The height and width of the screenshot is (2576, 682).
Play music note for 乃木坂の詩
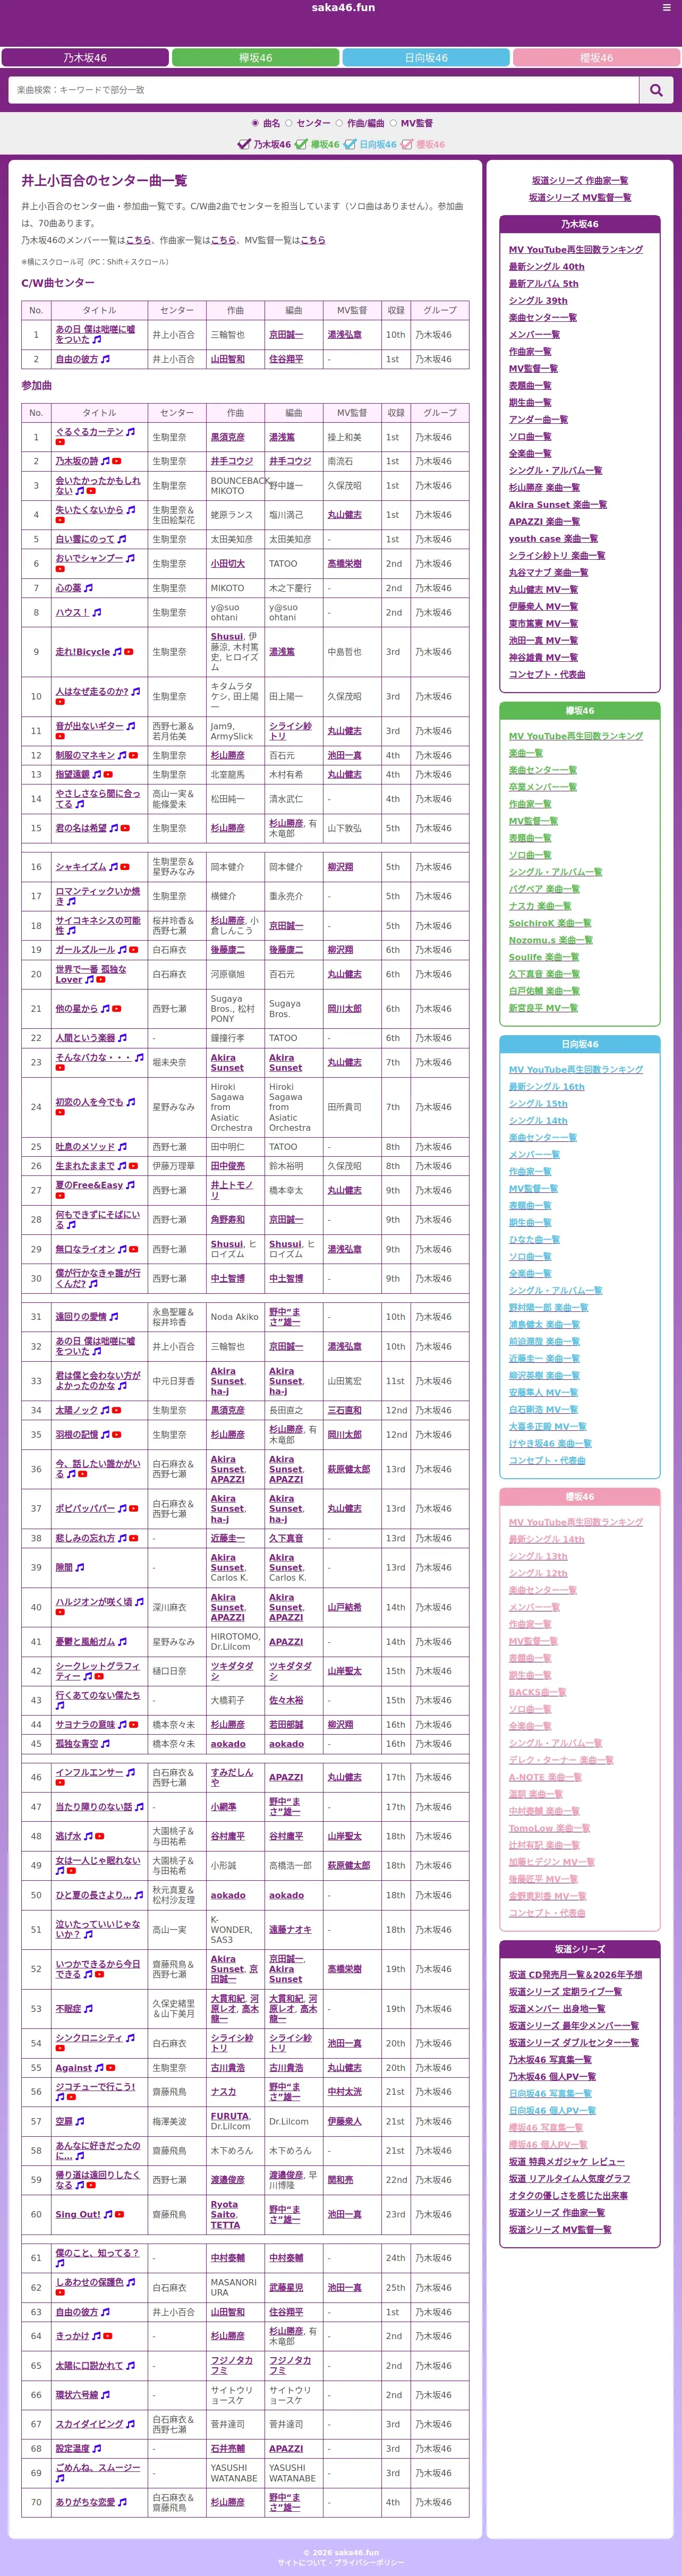105,461
